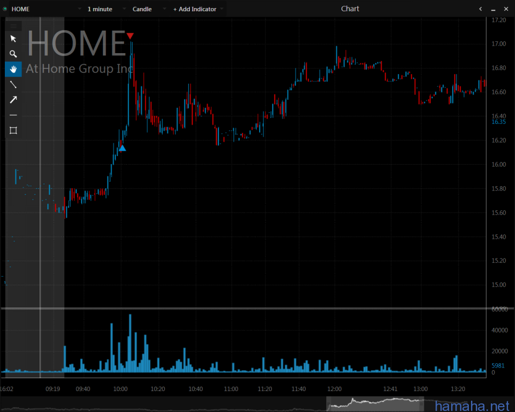Click the green status dot by HOME
The image size is (515, 412).
tap(5, 9)
